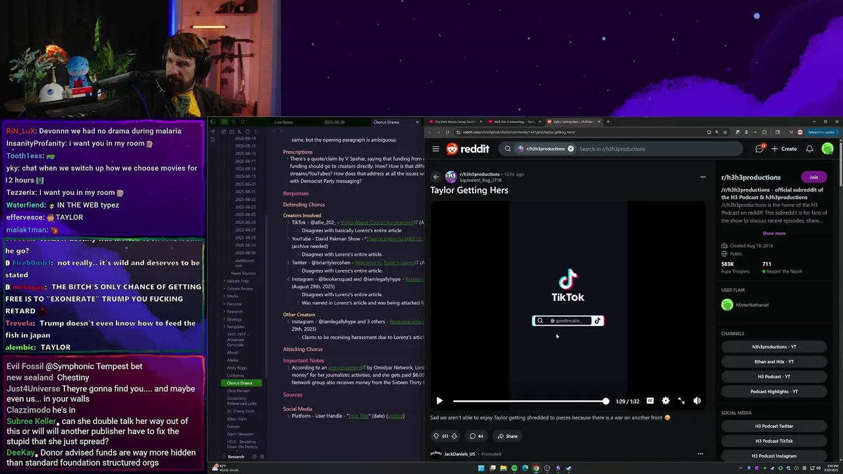Open the post's three-dot options menu

point(703,176)
